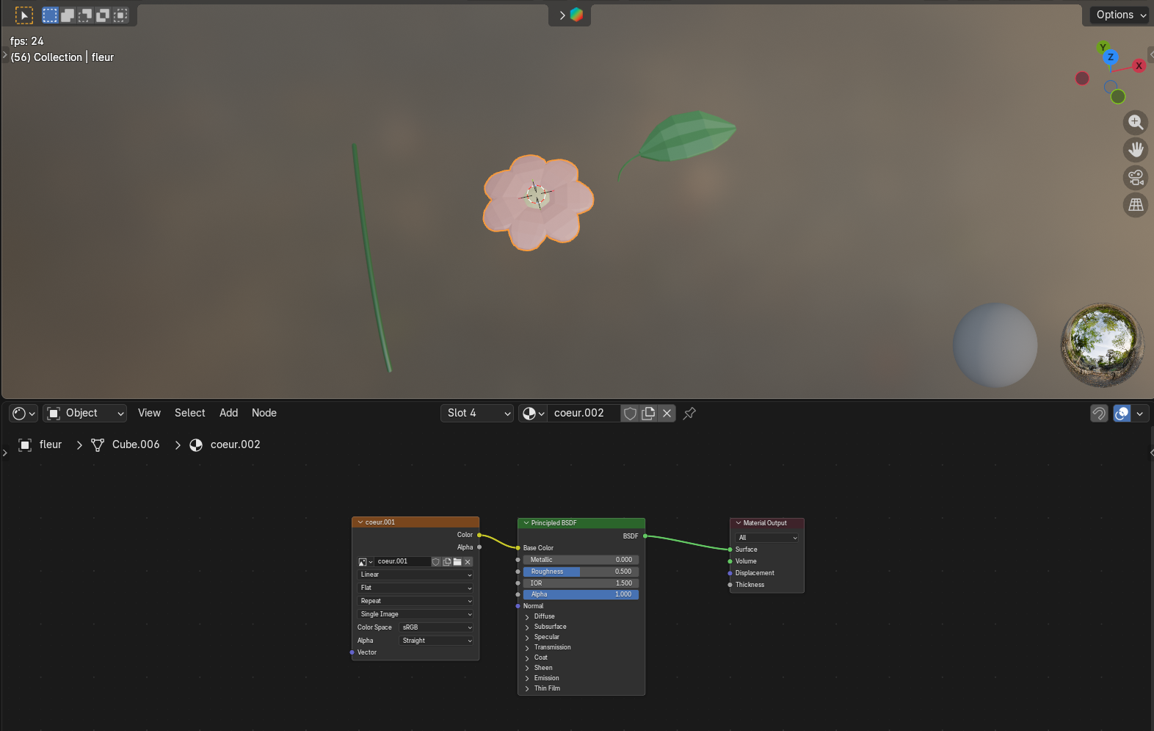This screenshot has height=731, width=1154.
Task: Unlink the coeur.002 material with X
Action: 667,414
